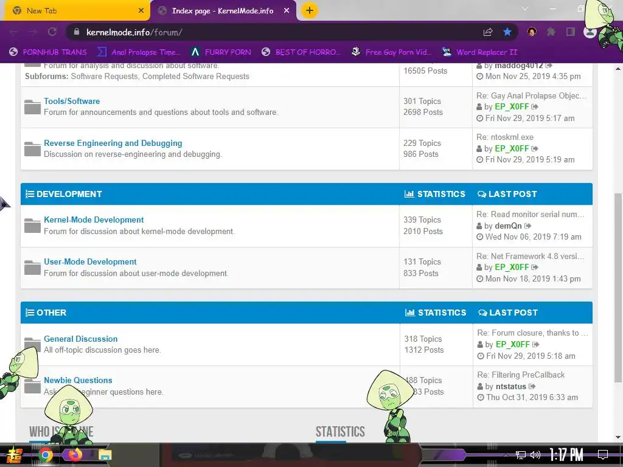Open the notification center icon
623x467 pixels.
coord(603,454)
